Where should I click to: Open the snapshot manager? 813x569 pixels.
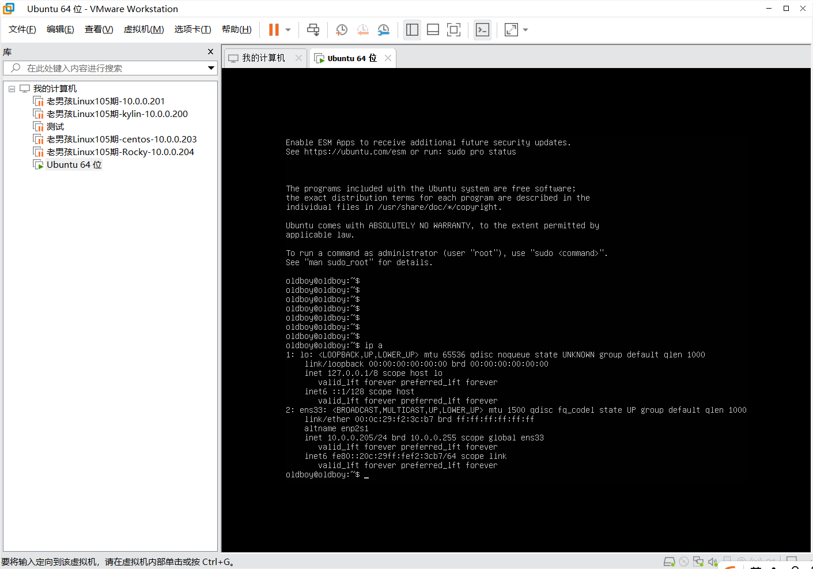pyautogui.click(x=383, y=29)
